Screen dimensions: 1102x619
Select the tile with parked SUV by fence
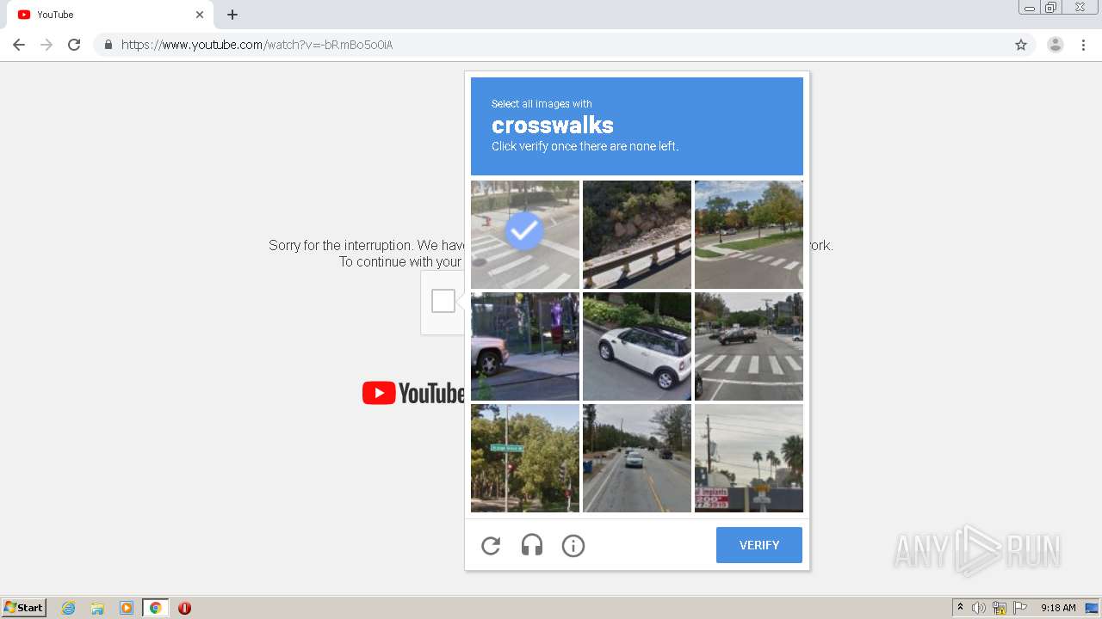[525, 346]
